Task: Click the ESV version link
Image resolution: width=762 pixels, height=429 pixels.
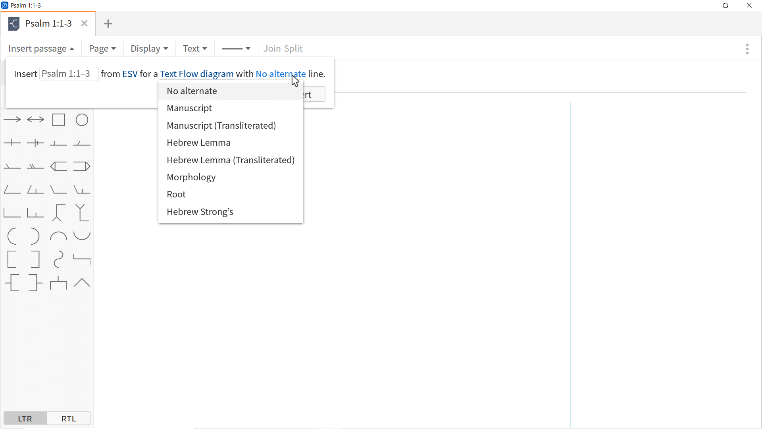Action: pyautogui.click(x=130, y=74)
